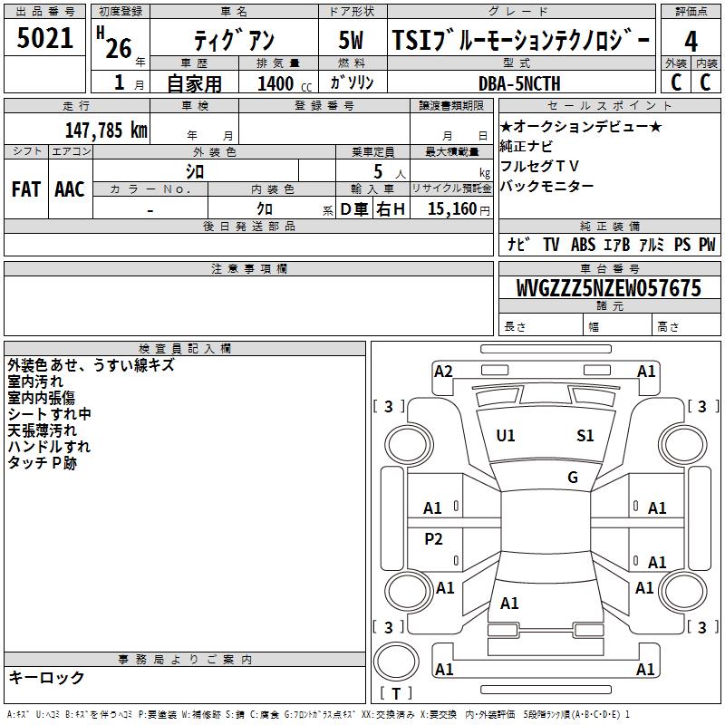Click the lot number 5021
The height and width of the screenshot is (725, 725).
click(44, 38)
